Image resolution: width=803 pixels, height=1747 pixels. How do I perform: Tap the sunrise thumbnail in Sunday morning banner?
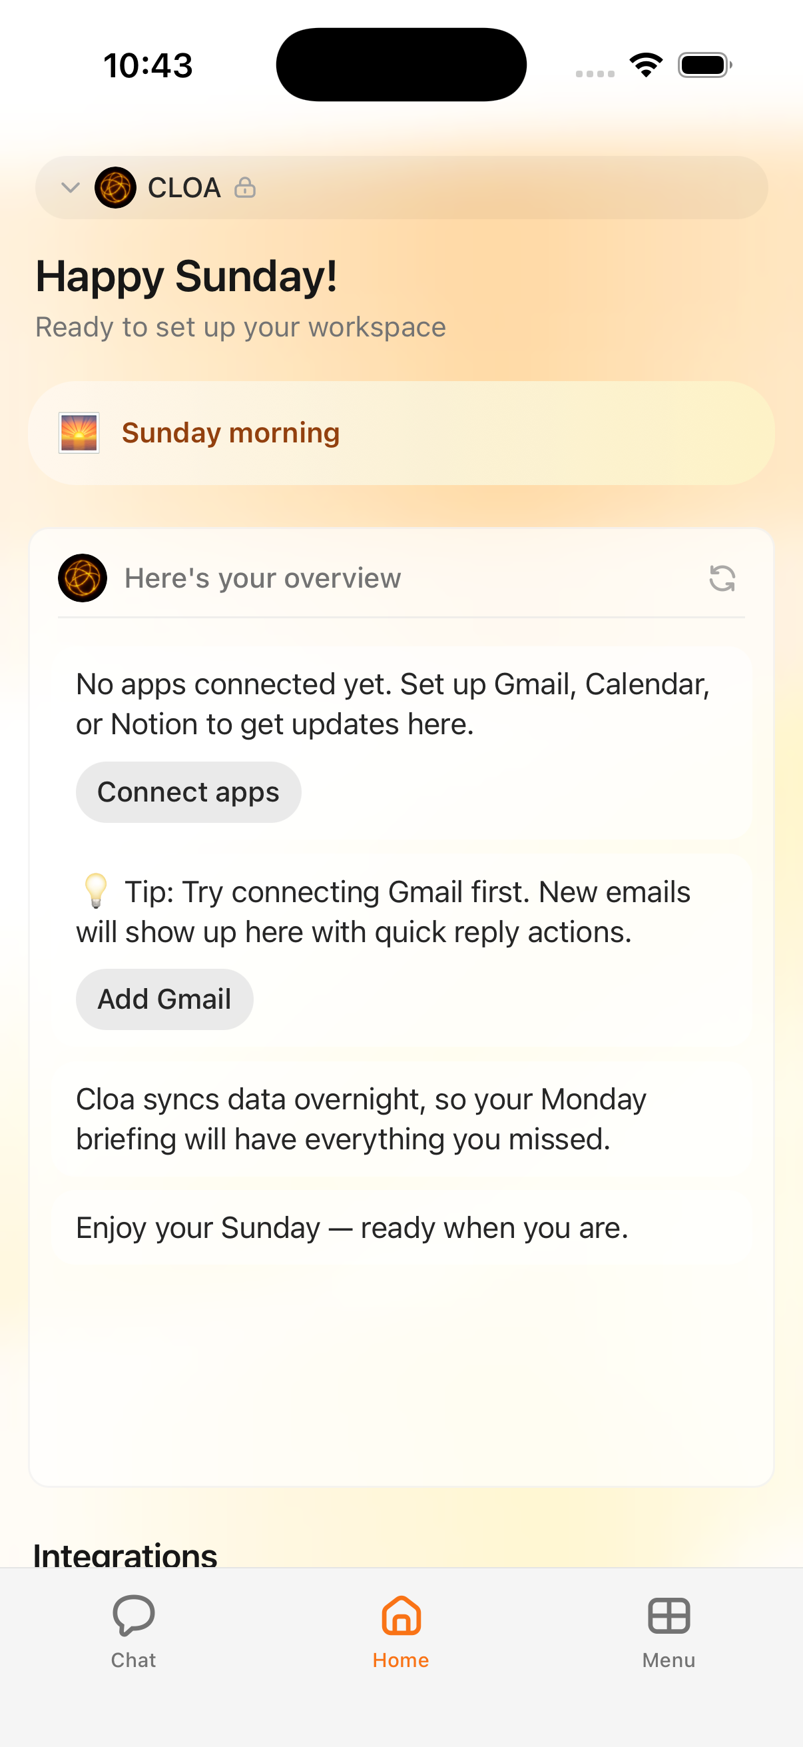(x=79, y=432)
